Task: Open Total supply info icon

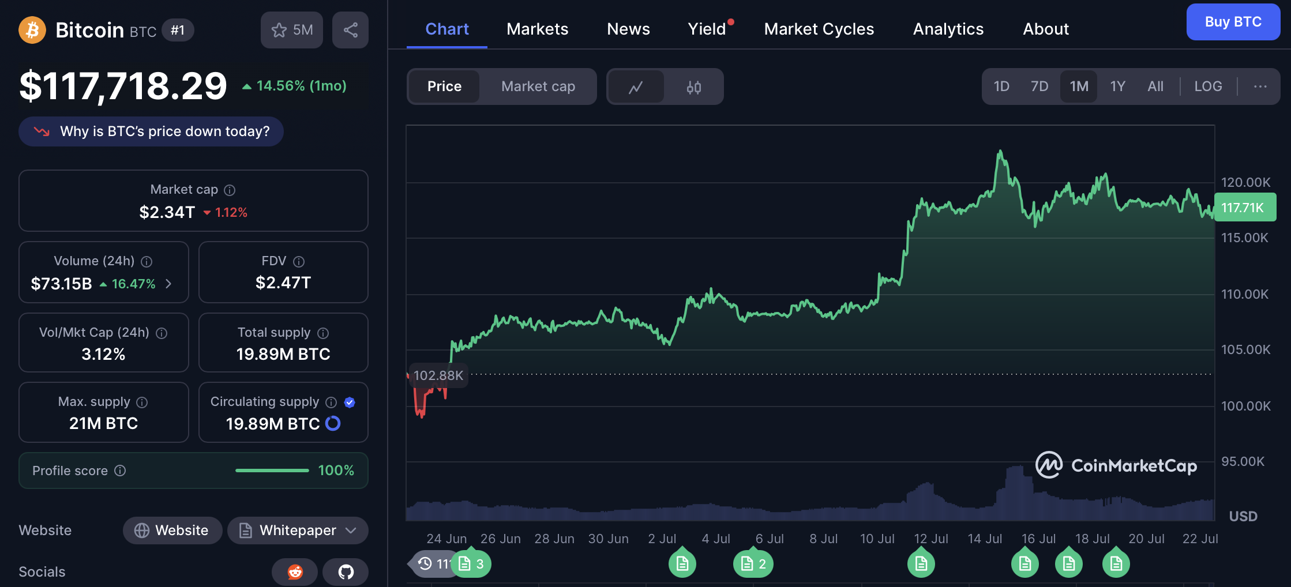Action: point(323,333)
